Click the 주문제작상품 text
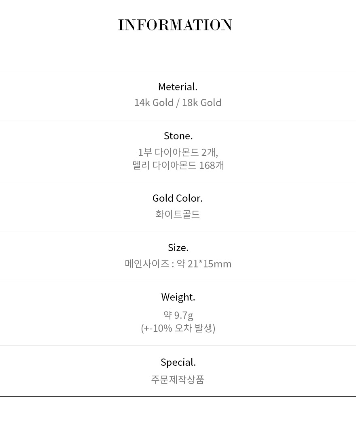This screenshot has width=356, height=444. [x=178, y=380]
